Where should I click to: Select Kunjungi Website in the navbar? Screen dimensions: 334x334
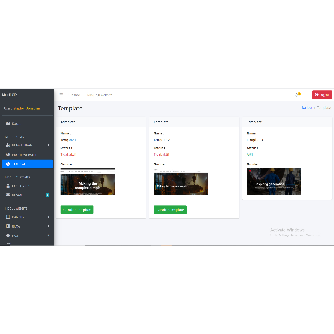99,95
